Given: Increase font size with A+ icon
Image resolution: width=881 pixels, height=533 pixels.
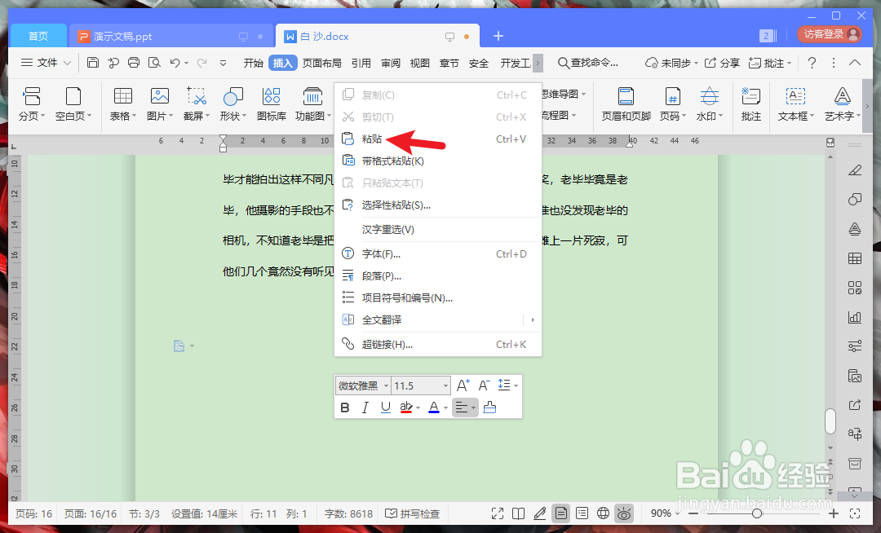Looking at the screenshot, I should [x=463, y=385].
